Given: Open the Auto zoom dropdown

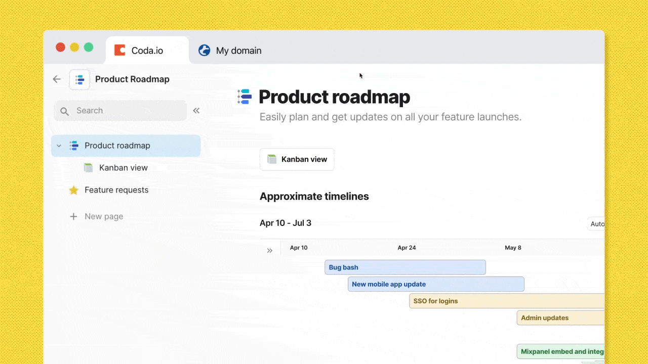Looking at the screenshot, I should 596,224.
